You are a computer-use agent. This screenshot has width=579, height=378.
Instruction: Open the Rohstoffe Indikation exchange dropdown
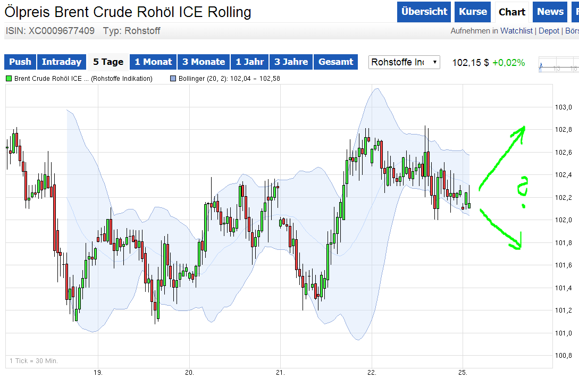pos(405,62)
